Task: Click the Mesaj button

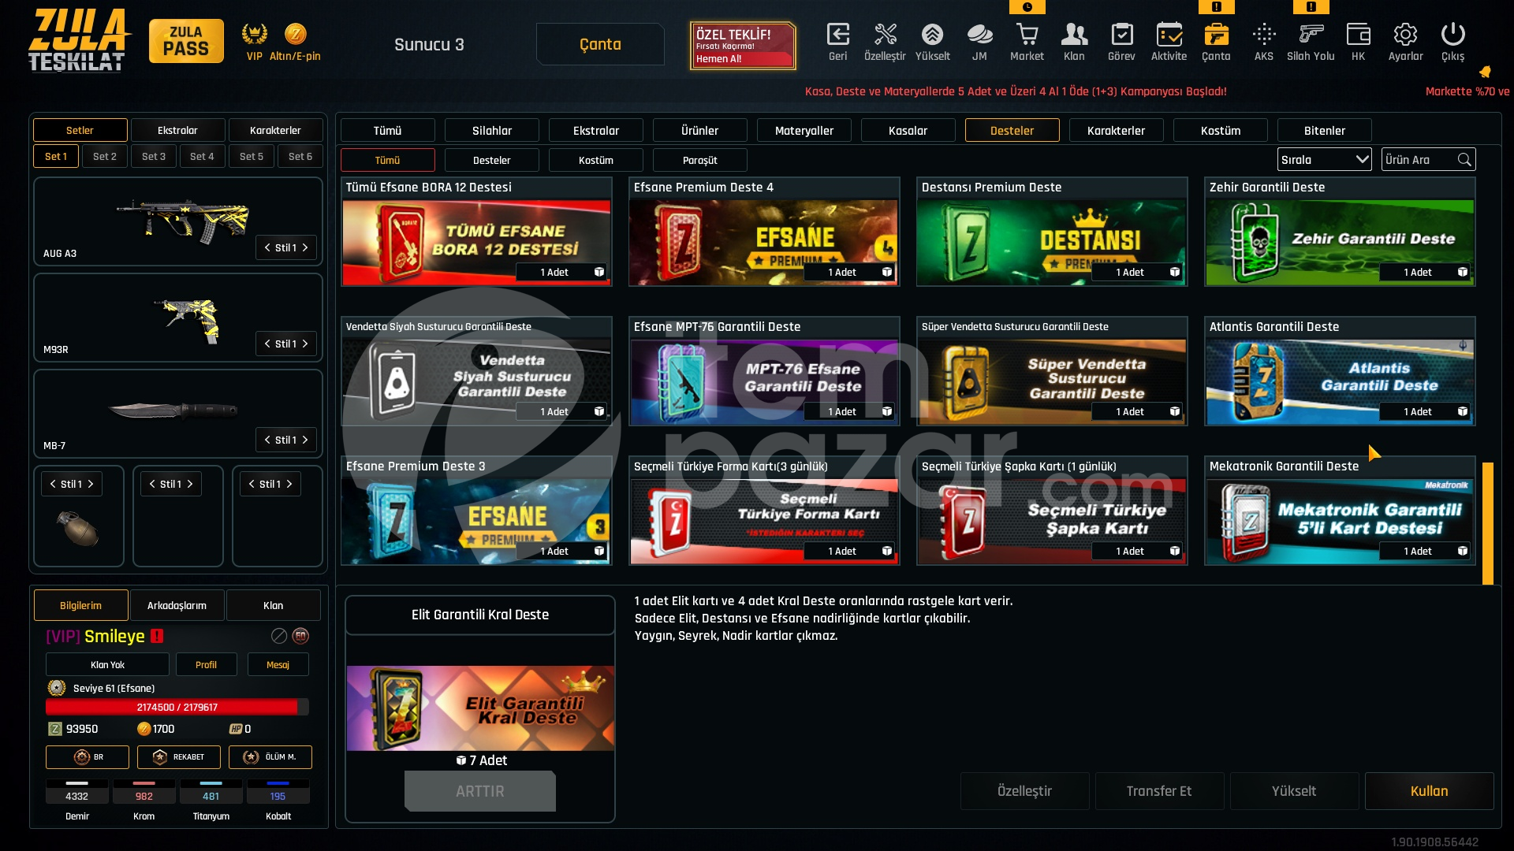Action: click(278, 664)
